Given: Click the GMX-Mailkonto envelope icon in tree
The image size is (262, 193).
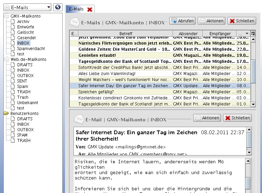Looking at the screenshot, I should click(x=6, y=16).
